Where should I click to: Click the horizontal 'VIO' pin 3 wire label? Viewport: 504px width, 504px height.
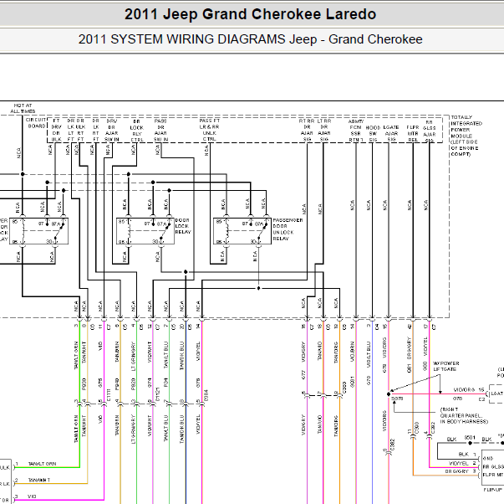tap(32, 496)
